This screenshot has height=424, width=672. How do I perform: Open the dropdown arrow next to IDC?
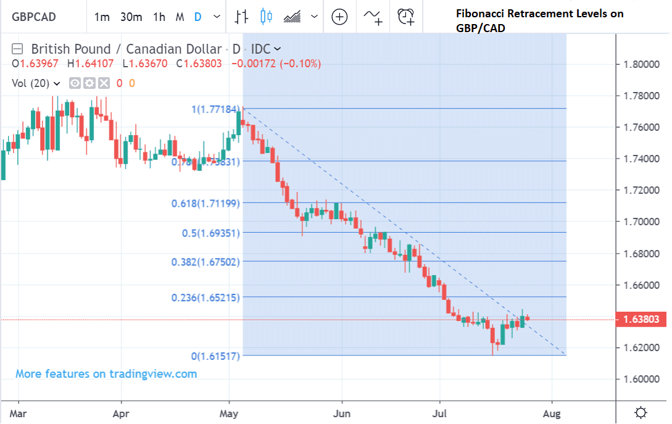tap(277, 49)
